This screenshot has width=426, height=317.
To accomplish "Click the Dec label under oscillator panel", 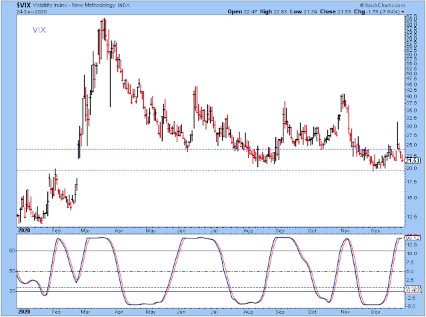I will point(376,312).
